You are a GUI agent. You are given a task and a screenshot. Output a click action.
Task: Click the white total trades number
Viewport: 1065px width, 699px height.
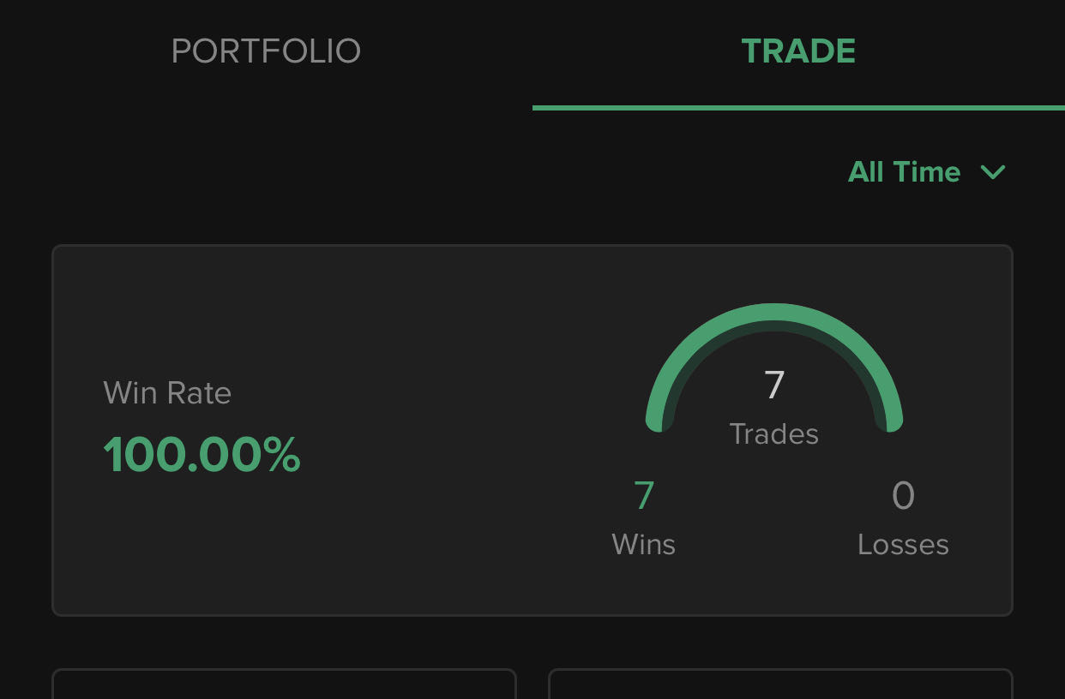point(774,385)
